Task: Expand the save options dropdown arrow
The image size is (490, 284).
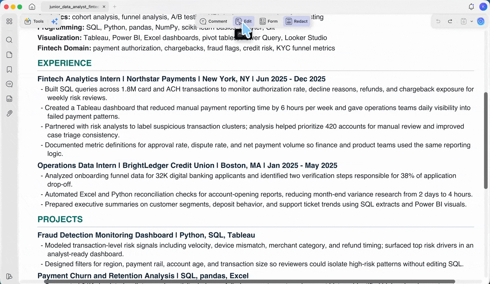Action: pyautogui.click(x=472, y=21)
